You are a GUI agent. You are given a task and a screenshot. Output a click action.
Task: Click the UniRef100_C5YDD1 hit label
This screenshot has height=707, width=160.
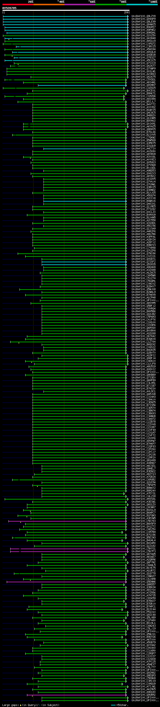pyautogui.click(x=143, y=80)
